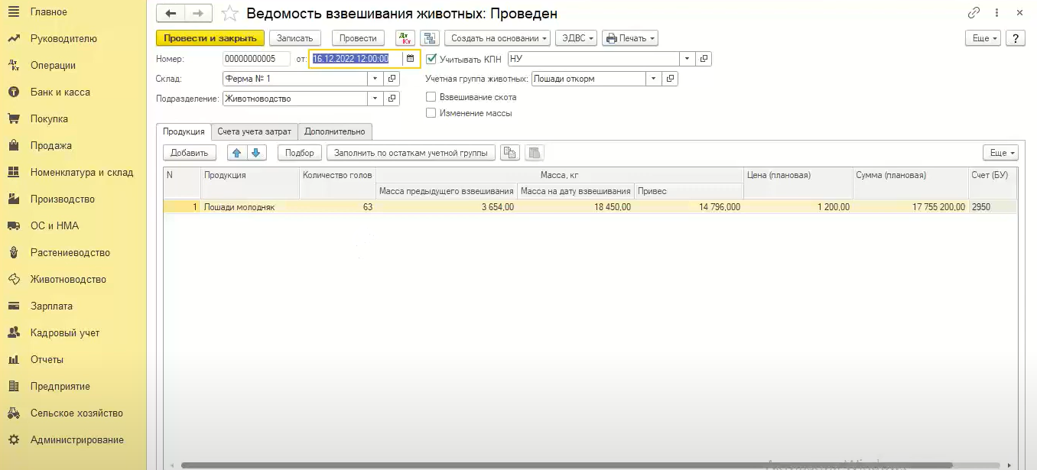
Task: Open the Животноводство section in sidebar
Action: pos(68,280)
